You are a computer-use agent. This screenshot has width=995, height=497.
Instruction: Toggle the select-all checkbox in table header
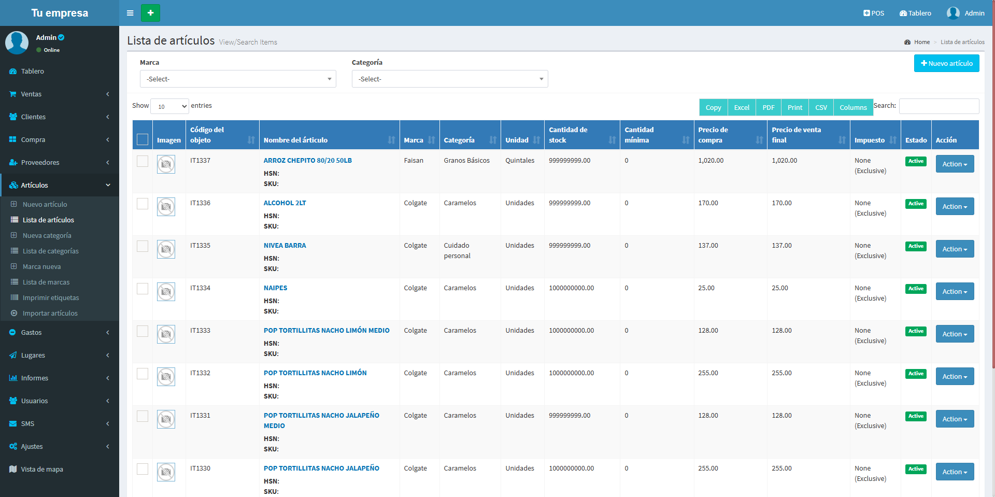click(x=143, y=139)
